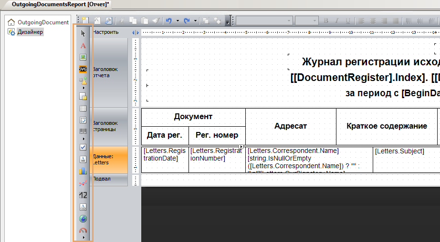
Task: Select the table object tool
Action: [x=83, y=109]
